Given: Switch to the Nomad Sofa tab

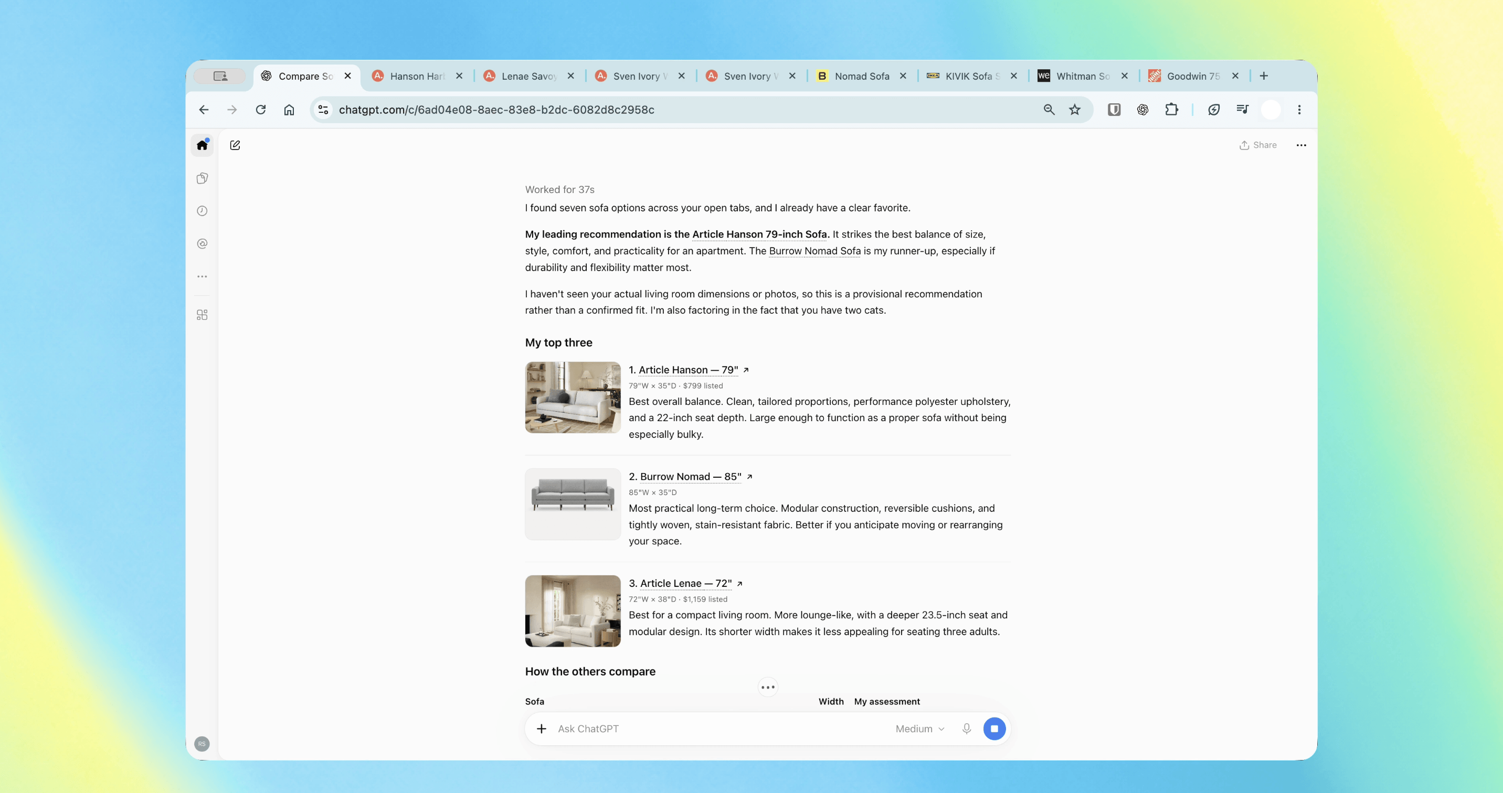Looking at the screenshot, I should [862, 76].
